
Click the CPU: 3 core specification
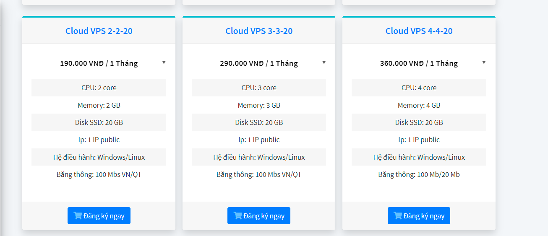259,88
